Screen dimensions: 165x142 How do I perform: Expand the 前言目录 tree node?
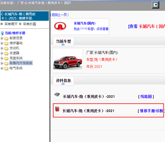pos(2,38)
